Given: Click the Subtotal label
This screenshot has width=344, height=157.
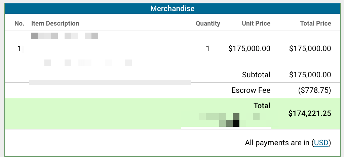Looking at the screenshot, I should click(256, 75).
